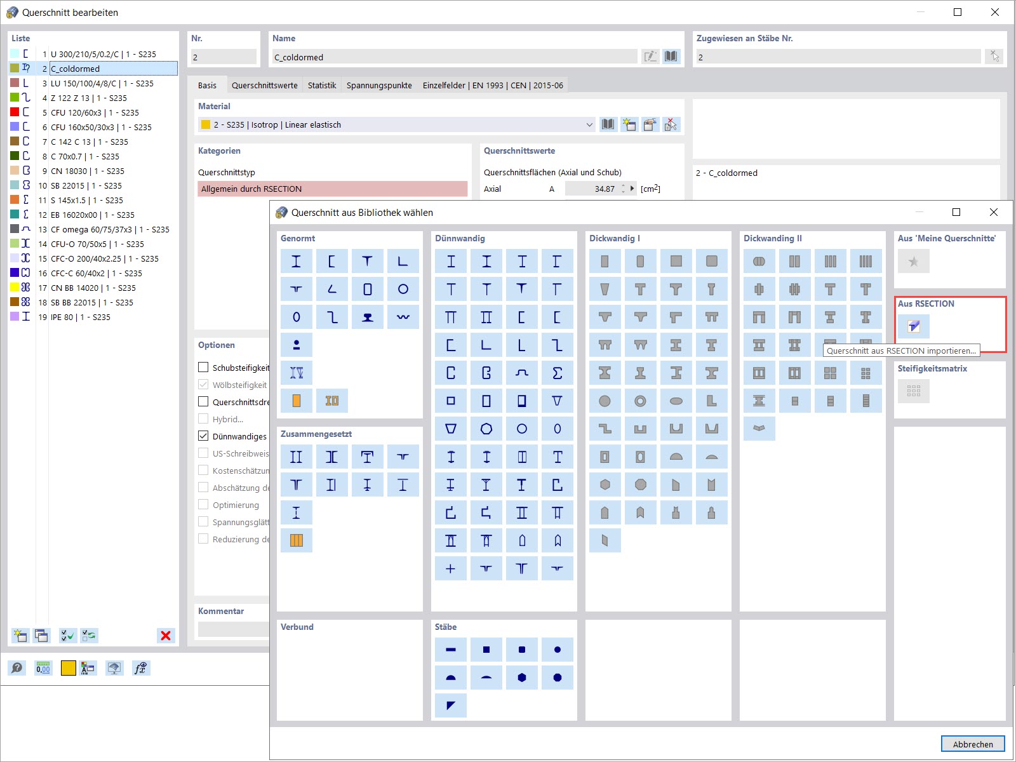Pick the flat bar icon in Stäbe
The width and height of the screenshot is (1016, 762).
(450, 650)
